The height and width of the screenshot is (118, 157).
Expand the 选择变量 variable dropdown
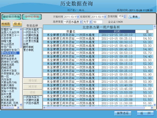(81, 22)
